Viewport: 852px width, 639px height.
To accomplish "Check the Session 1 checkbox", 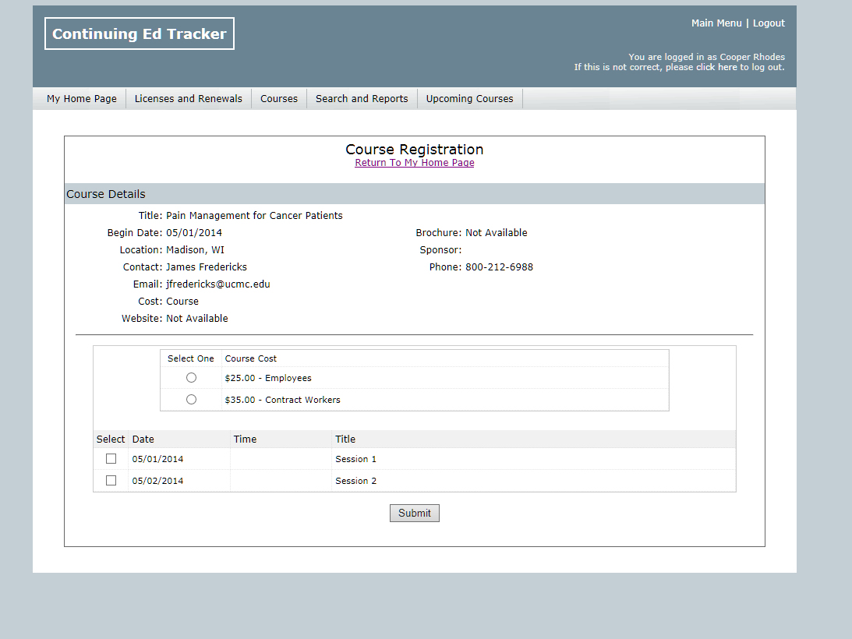I will pos(111,459).
